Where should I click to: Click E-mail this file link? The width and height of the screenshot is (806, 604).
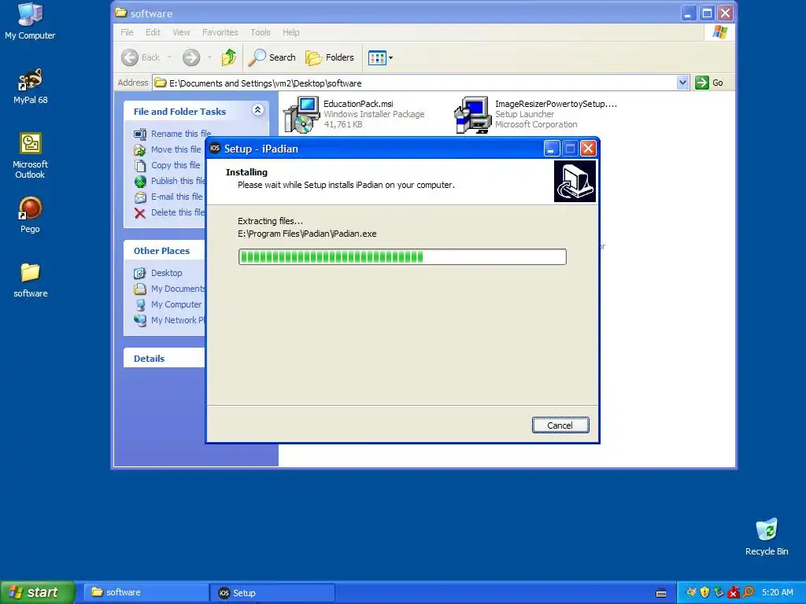(176, 197)
